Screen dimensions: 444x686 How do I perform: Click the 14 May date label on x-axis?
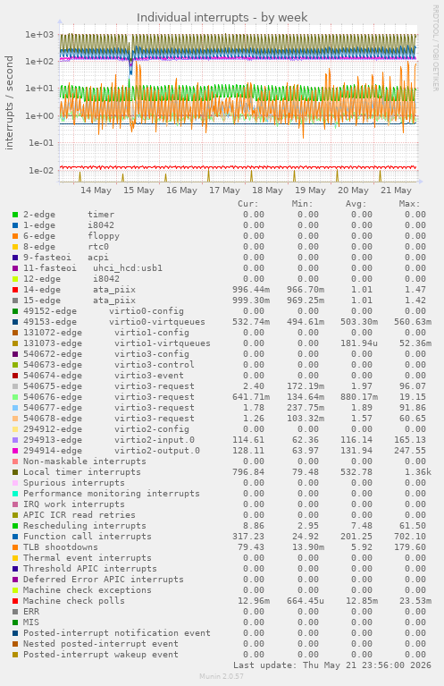coord(96,191)
